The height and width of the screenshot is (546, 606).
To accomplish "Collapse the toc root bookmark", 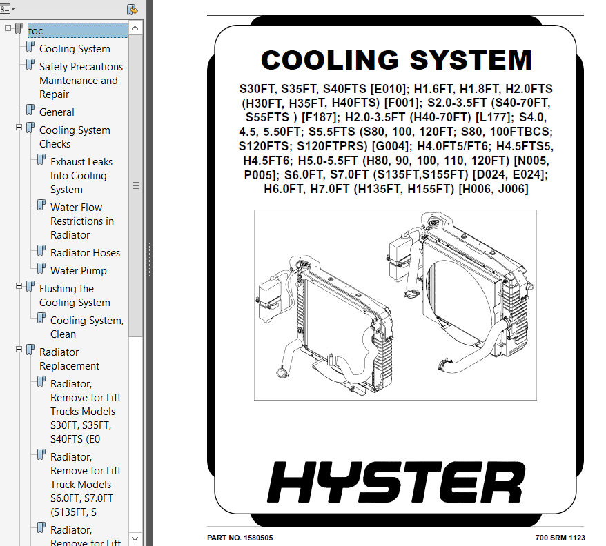I will tap(8, 28).
